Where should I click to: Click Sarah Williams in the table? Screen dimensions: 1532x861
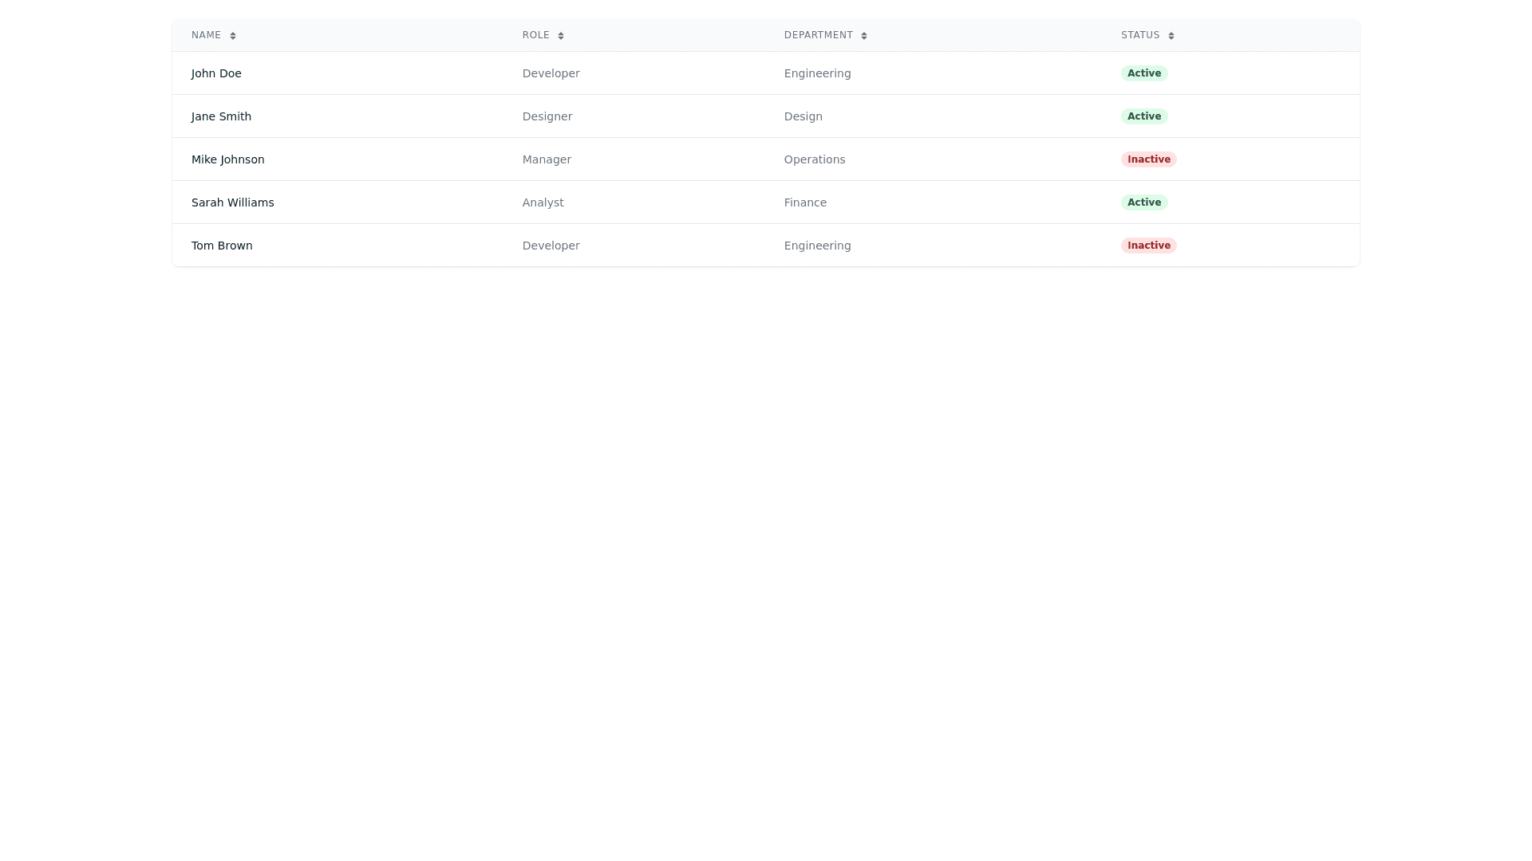pyautogui.click(x=232, y=202)
